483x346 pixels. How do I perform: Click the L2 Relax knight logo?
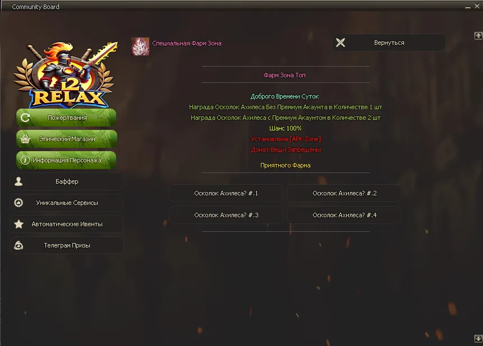66,74
